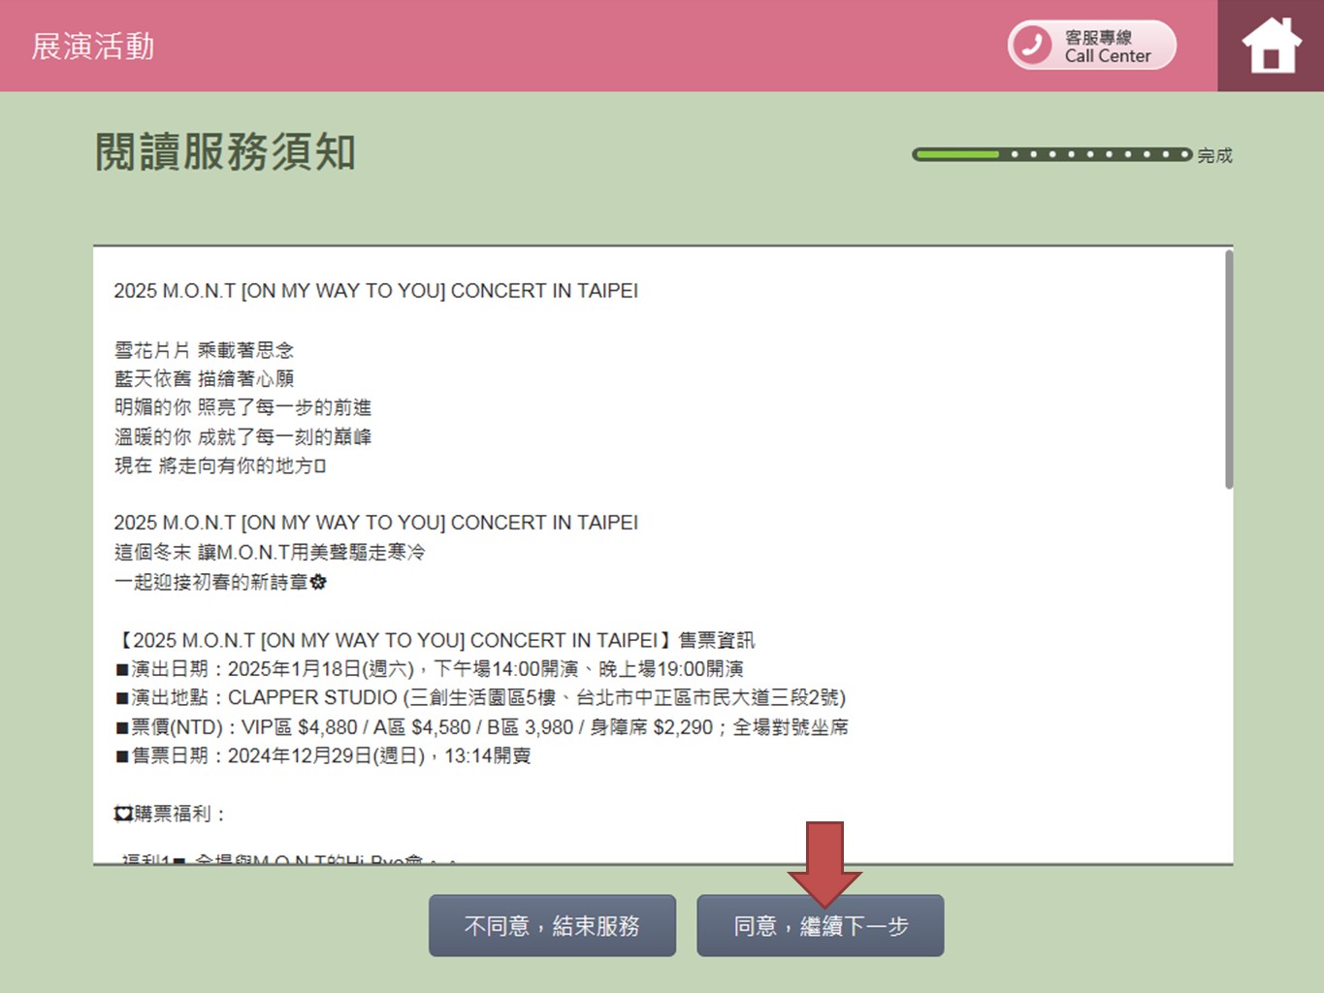This screenshot has height=993, width=1324.
Task: Click the 售票資訊 section heading line
Action: [x=435, y=640]
